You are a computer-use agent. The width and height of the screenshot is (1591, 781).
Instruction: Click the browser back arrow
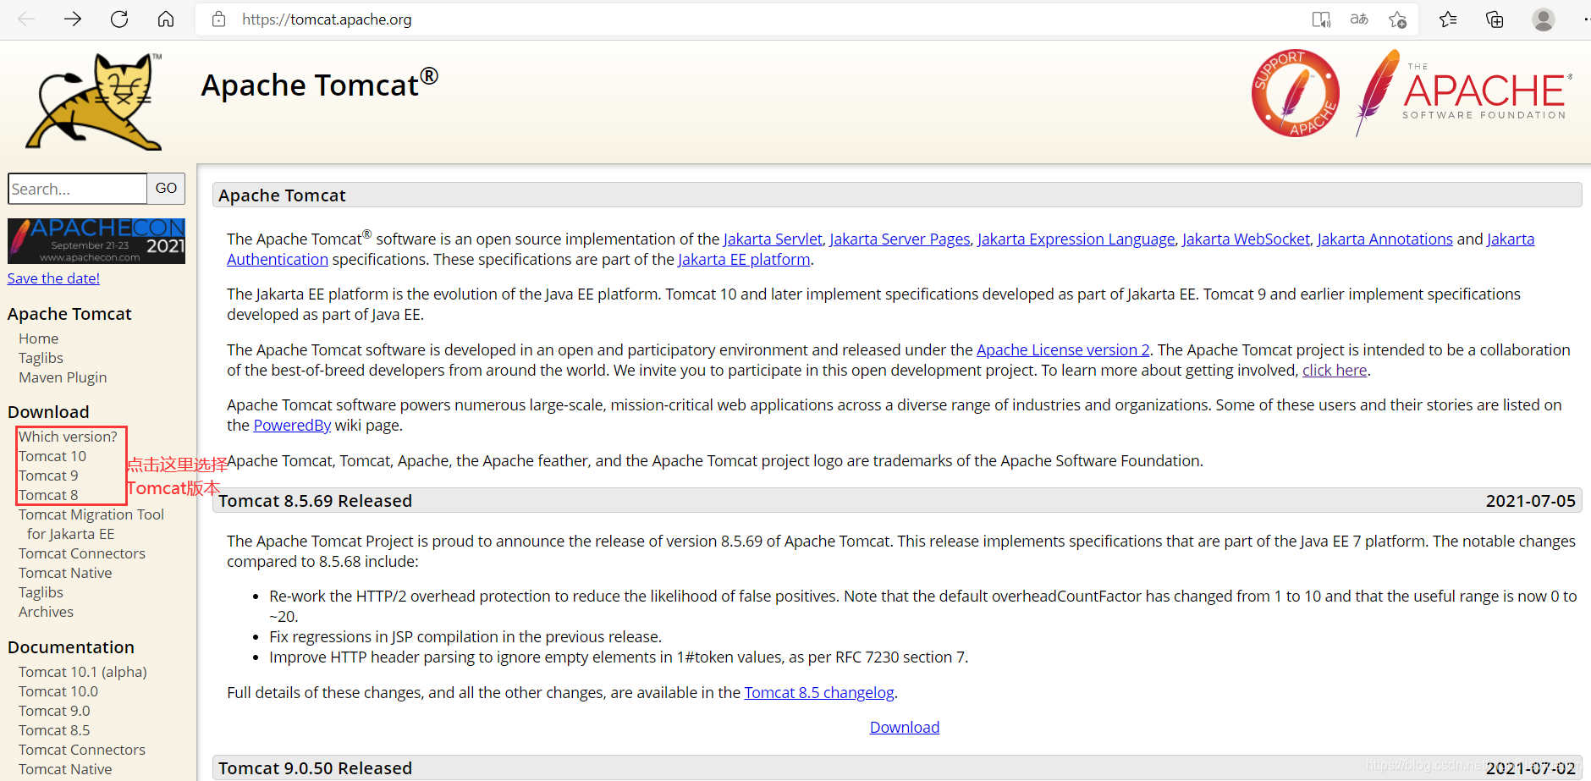[x=26, y=19]
